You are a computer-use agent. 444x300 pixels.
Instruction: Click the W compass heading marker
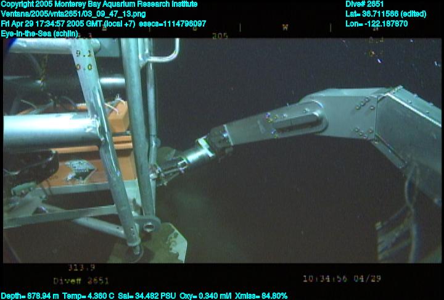(285, 28)
